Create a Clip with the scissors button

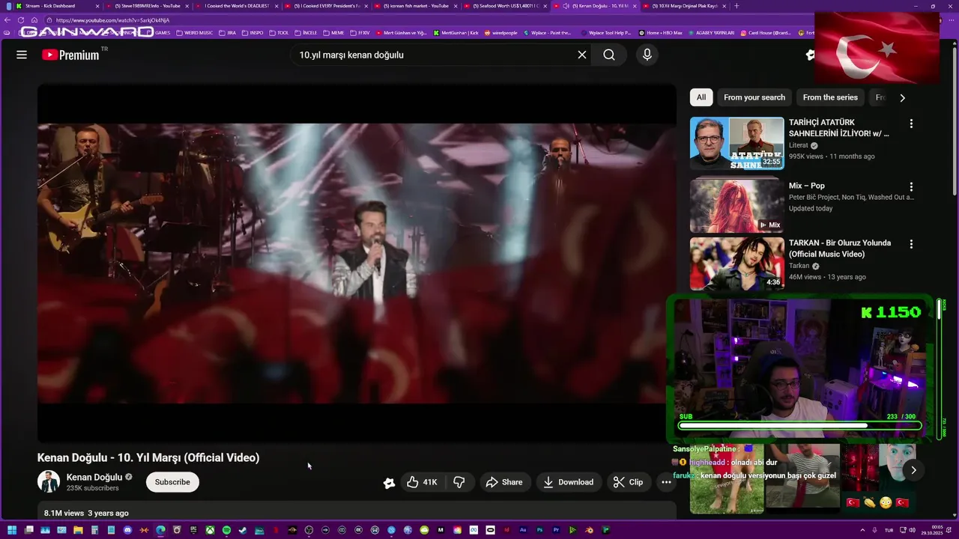pos(628,482)
